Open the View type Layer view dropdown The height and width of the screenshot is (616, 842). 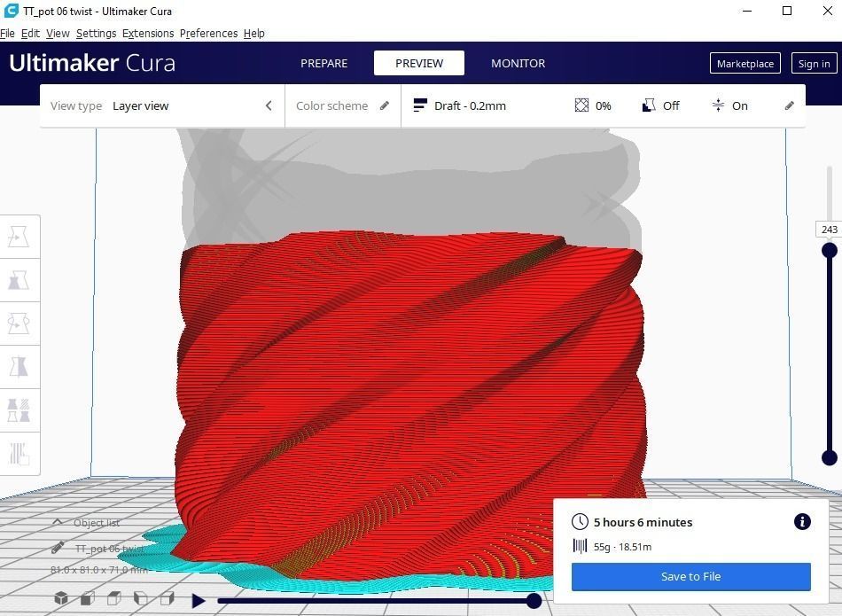(162, 105)
